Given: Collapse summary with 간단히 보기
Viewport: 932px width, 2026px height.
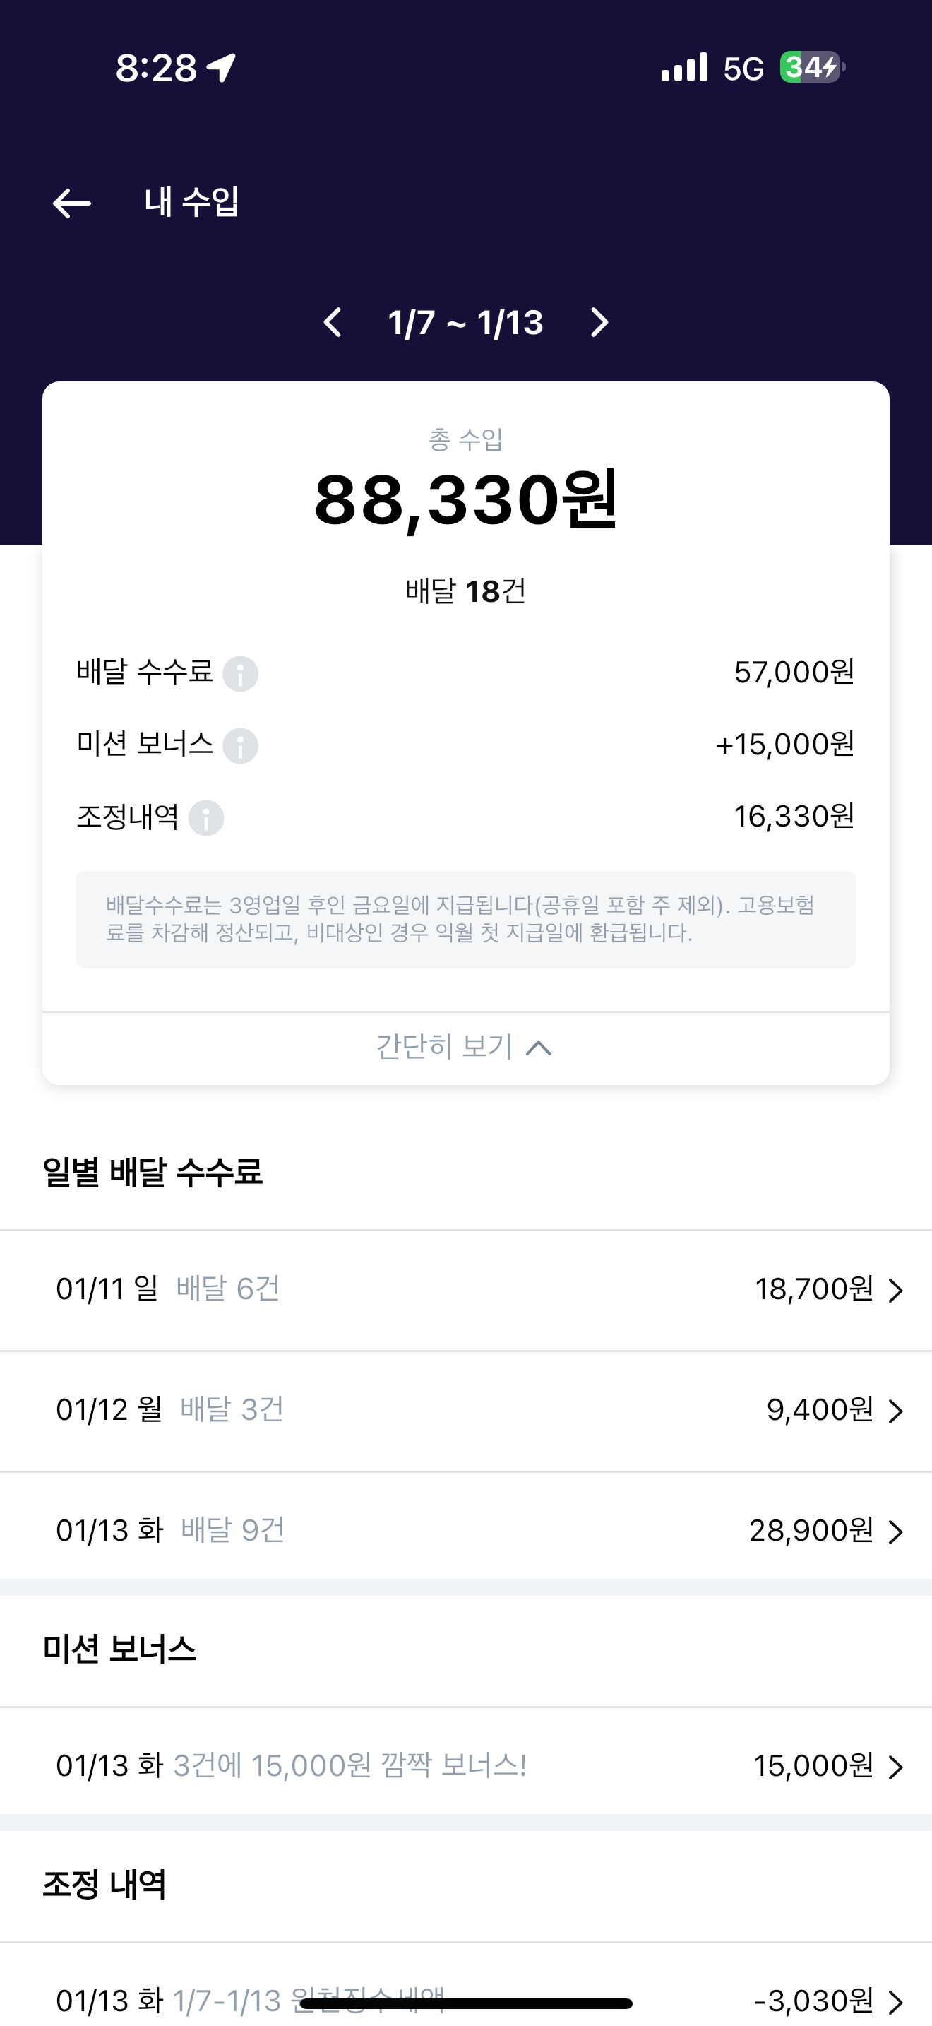Looking at the screenshot, I should point(465,1048).
